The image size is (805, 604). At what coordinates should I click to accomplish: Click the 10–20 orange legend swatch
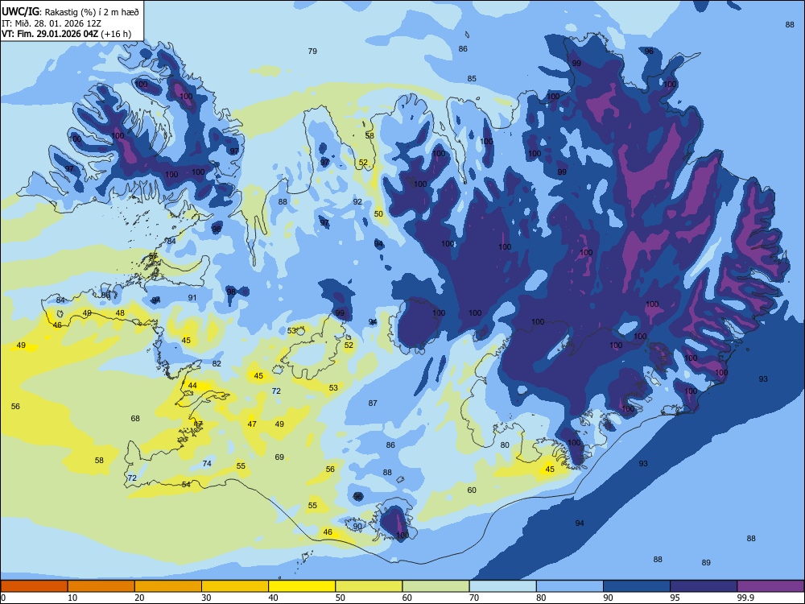(x=101, y=586)
